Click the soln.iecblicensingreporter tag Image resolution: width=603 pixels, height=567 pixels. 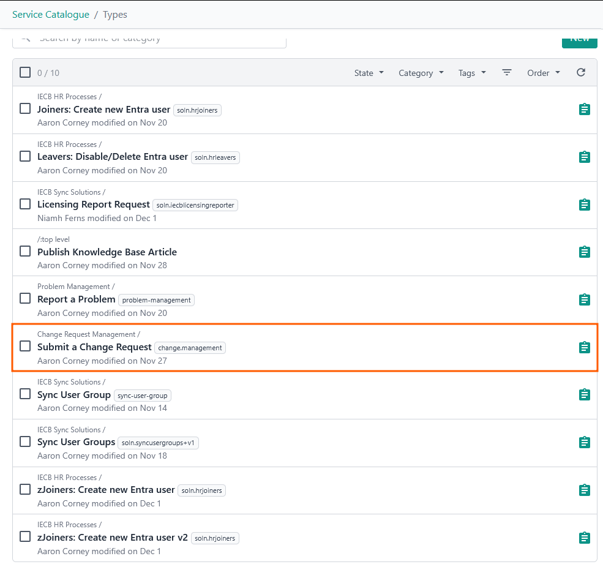tap(195, 205)
